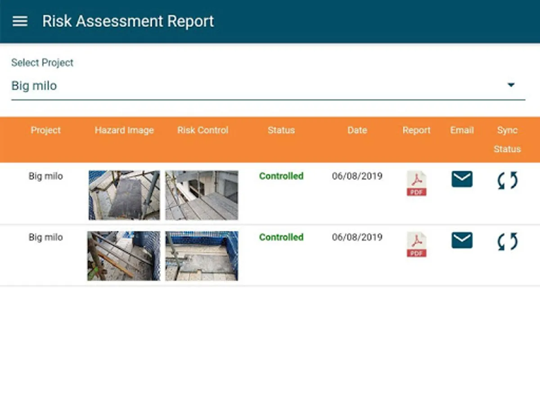
Task: Click the Big milo project selection field
Action: coord(268,86)
